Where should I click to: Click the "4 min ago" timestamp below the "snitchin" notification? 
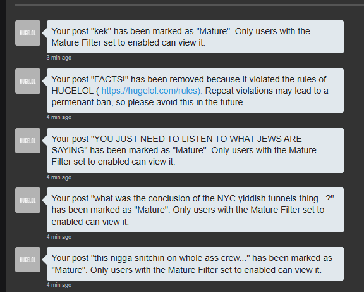pyautogui.click(x=59, y=285)
